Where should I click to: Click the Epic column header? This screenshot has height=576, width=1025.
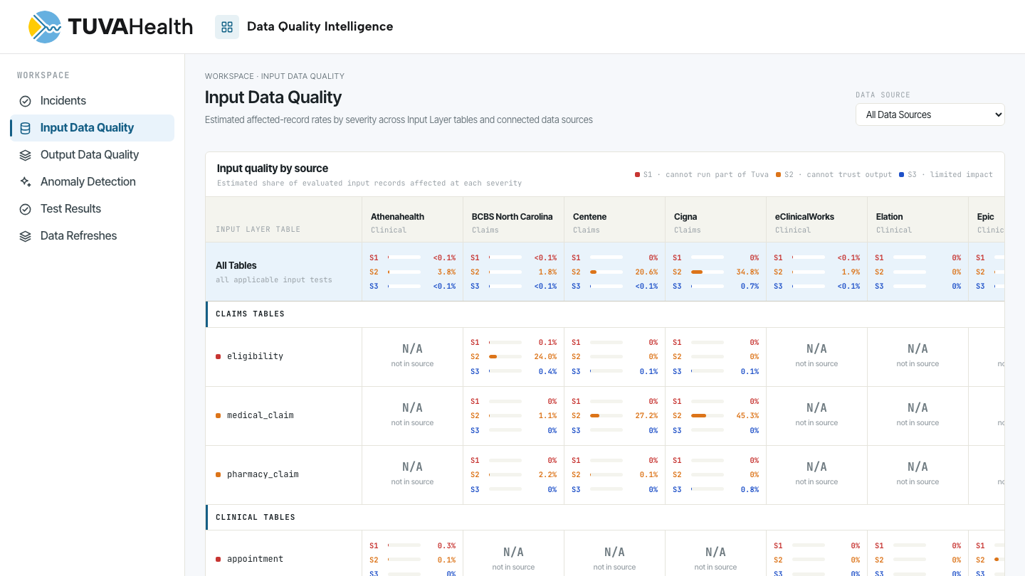point(987,220)
